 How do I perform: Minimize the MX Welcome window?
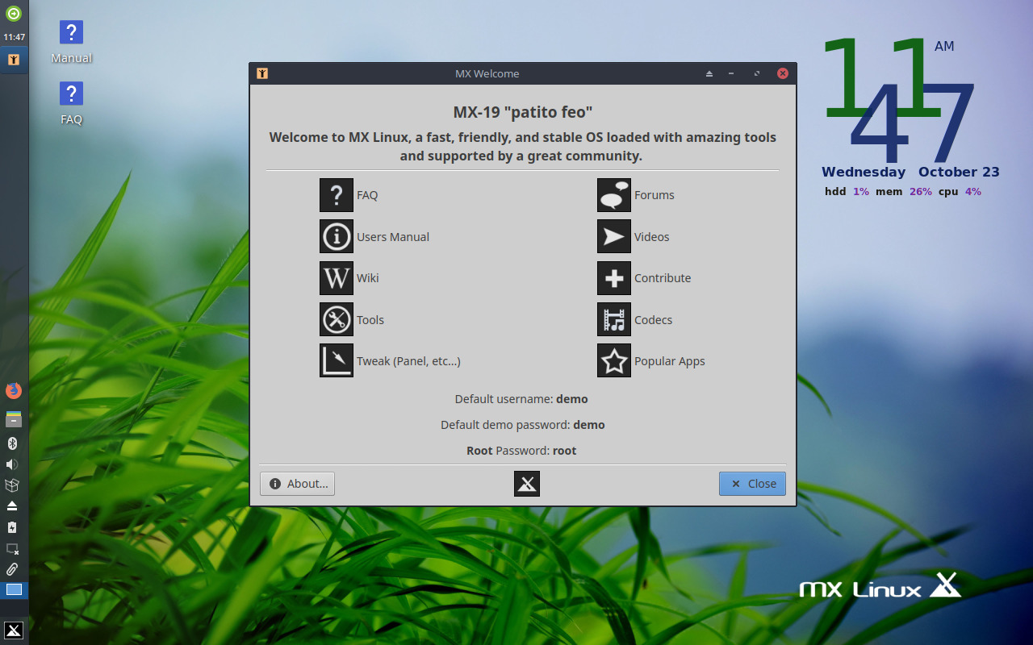click(731, 73)
